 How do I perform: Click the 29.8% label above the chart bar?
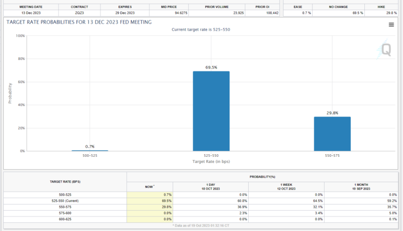click(332, 113)
